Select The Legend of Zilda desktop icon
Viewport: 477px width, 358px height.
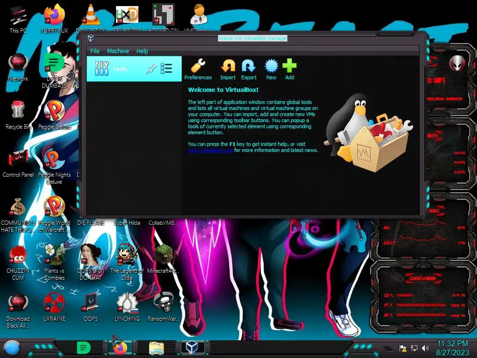click(x=127, y=255)
